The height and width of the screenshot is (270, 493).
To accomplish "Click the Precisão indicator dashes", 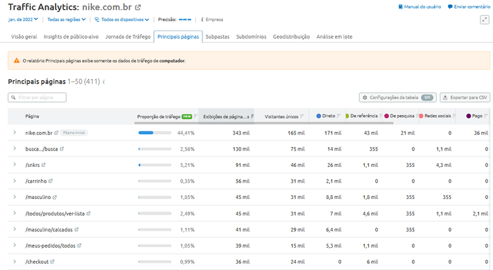I will pos(185,20).
